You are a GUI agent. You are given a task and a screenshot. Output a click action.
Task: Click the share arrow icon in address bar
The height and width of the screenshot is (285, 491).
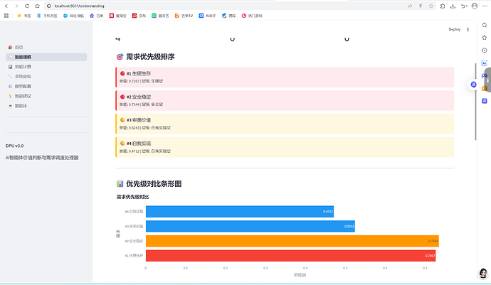(x=410, y=6)
